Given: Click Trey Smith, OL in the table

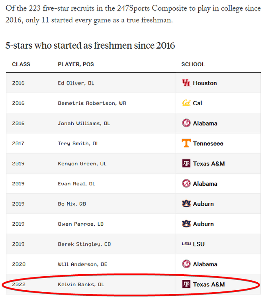Looking at the screenshot, I should coord(78,143).
